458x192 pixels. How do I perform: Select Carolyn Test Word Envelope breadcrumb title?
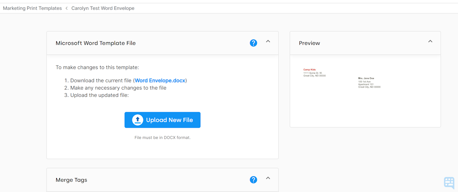coord(103,8)
